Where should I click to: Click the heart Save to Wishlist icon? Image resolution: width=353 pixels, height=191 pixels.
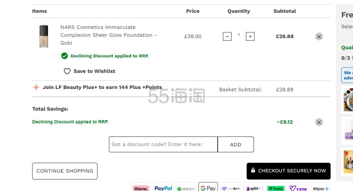(x=67, y=71)
